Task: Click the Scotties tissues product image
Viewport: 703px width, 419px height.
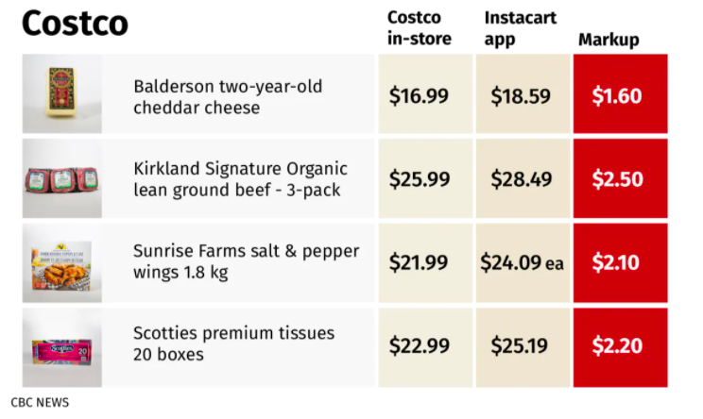Action: click(x=62, y=346)
